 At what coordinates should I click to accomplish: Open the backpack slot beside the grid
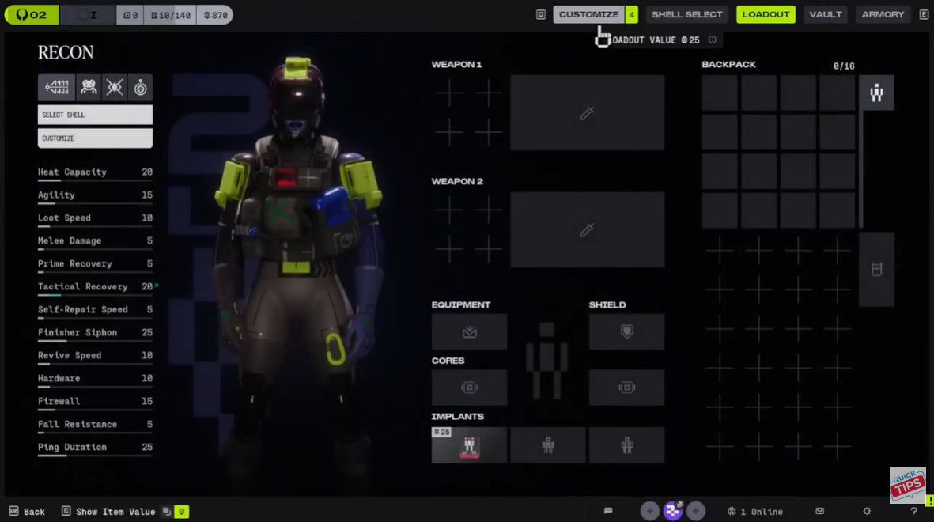(876, 270)
